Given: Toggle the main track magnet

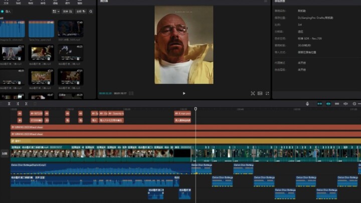Looking at the screenshot, I should [320, 104].
